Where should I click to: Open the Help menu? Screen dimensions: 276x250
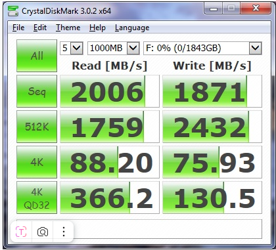pos(97,28)
